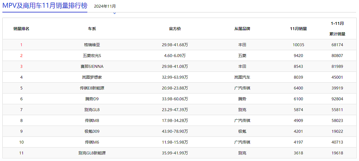This screenshot has width=359, height=161.
Task: Click price 29.98-41.08万 for 赛那SIENNA
Action: pyautogui.click(x=175, y=67)
